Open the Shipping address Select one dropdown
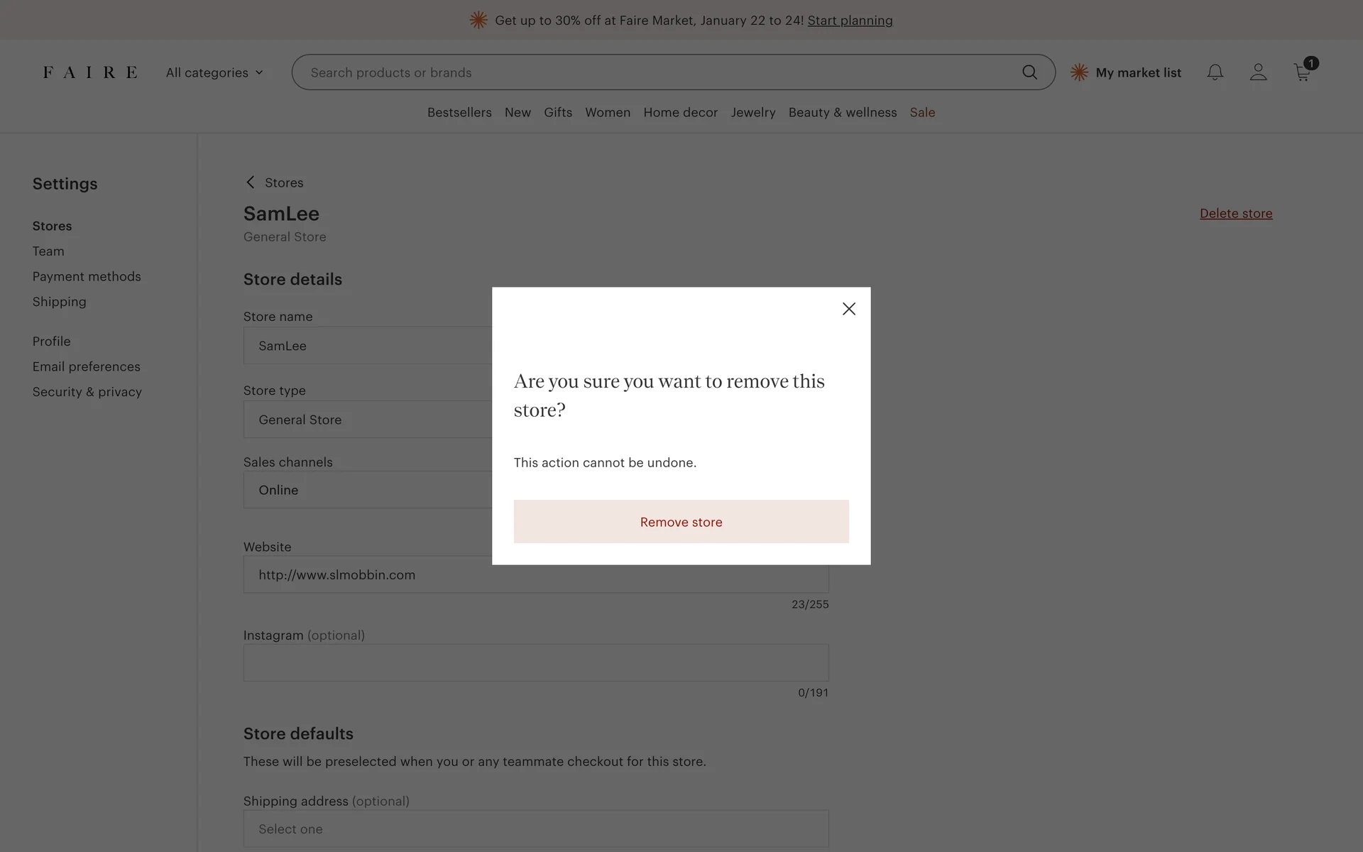 click(x=535, y=829)
